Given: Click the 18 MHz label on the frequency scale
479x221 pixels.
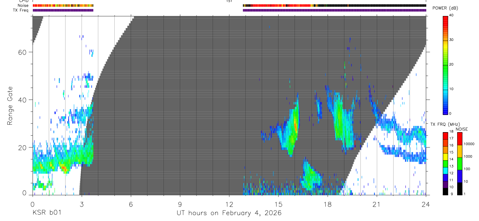Looking at the screenshot, I should (x=440, y=132).
